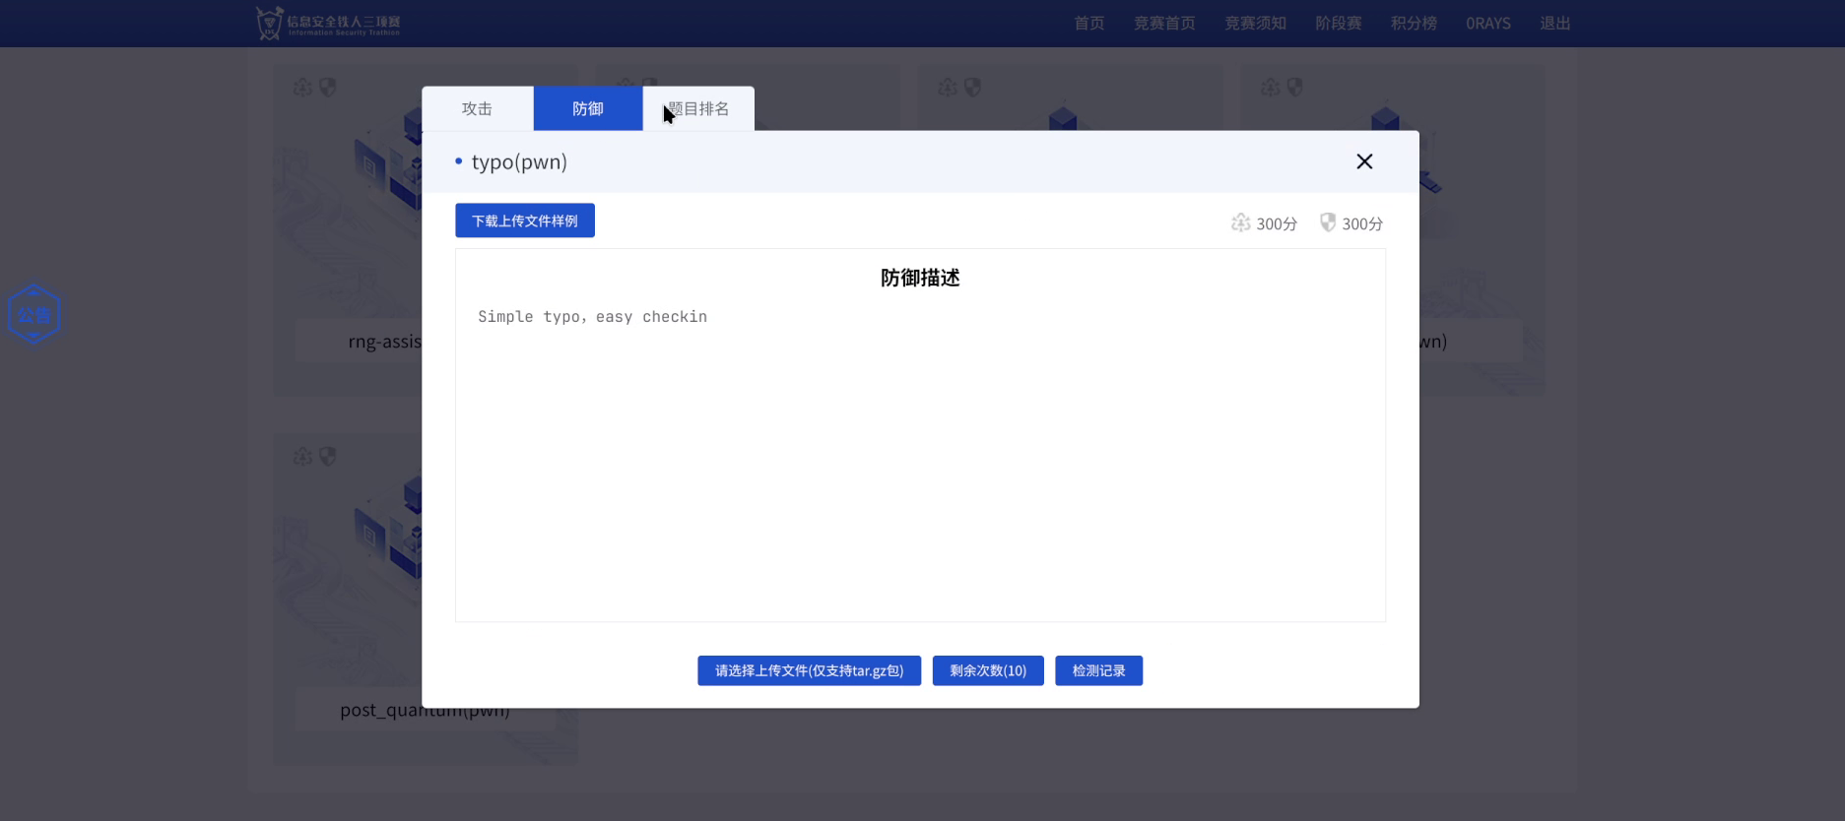Image resolution: width=1845 pixels, height=821 pixels.
Task: Click 退出 to log out
Action: (x=1554, y=24)
